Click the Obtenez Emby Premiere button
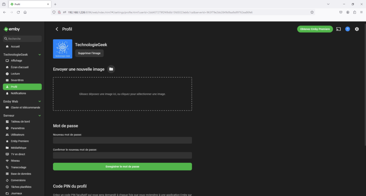366x196 pixels. (x=315, y=29)
